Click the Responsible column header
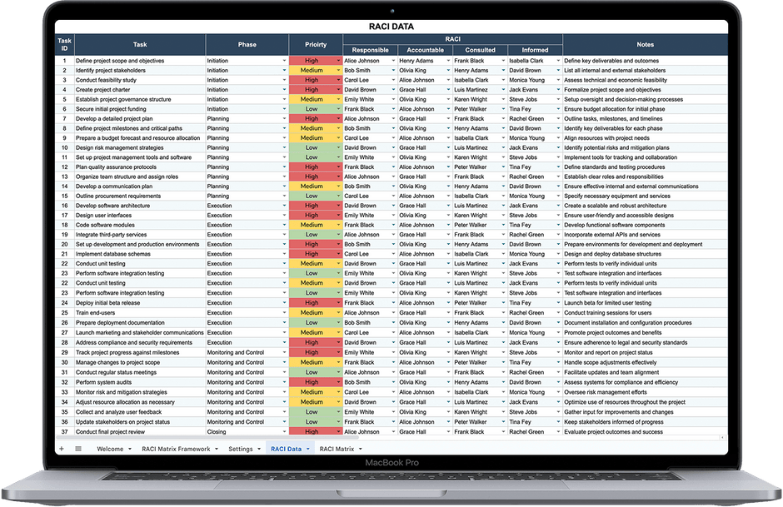Screen dimensions: 783x507 370,50
